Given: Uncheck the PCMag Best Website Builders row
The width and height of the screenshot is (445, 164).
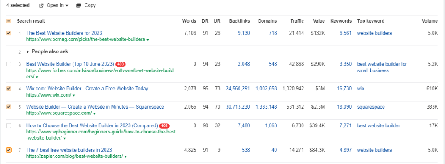Looking at the screenshot, I should 8,33.
